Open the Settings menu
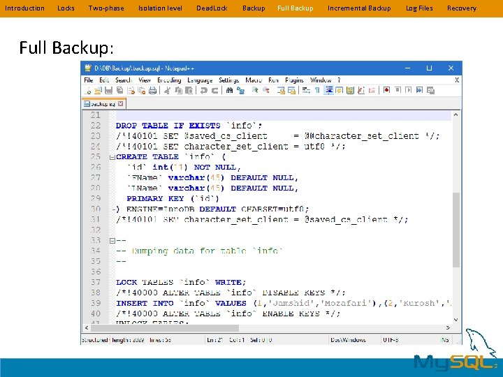 [228, 80]
